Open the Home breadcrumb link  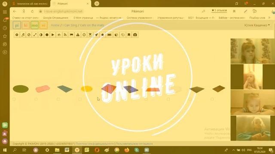(x=55, y=25)
